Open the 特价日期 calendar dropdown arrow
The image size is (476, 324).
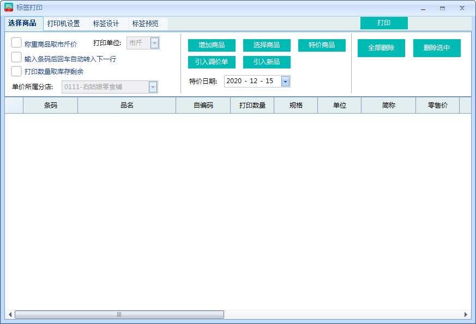(x=285, y=81)
